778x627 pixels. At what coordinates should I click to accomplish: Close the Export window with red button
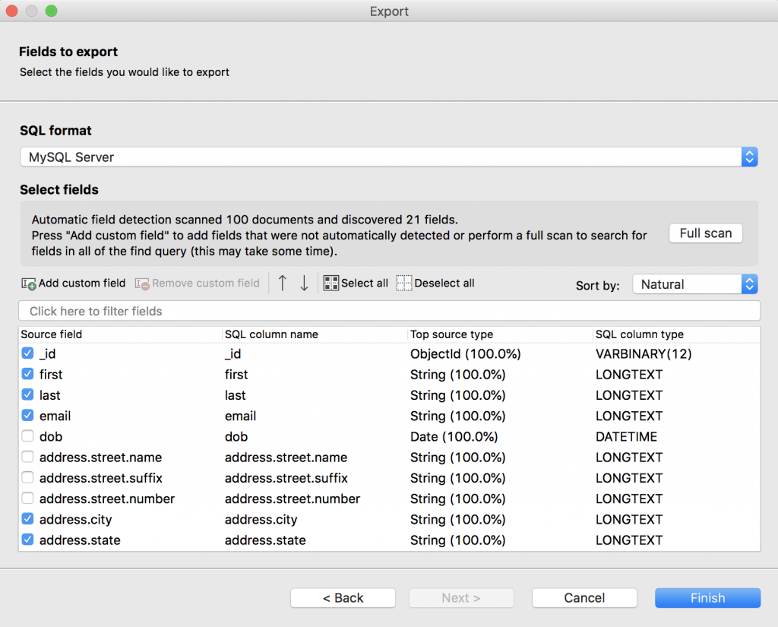pos(12,11)
